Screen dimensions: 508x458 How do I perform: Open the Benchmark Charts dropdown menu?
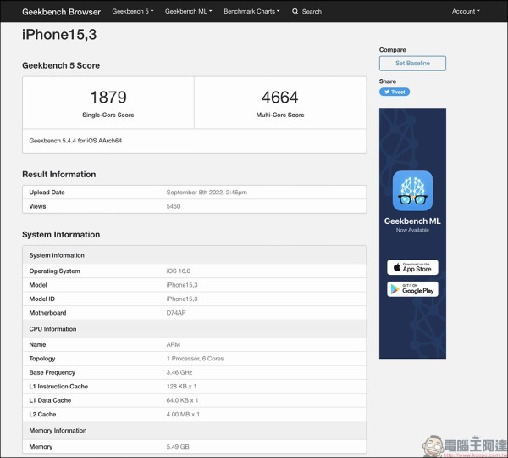251,12
